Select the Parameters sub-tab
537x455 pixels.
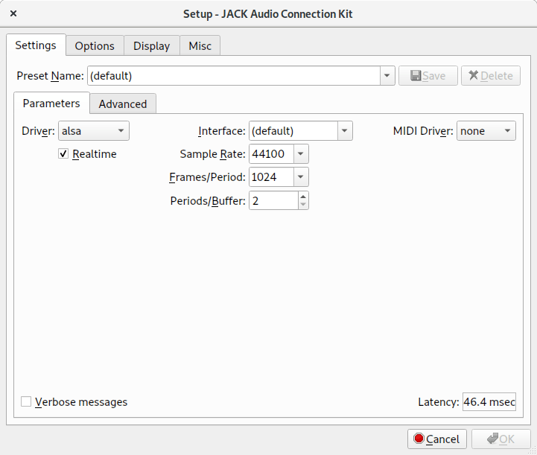point(51,103)
